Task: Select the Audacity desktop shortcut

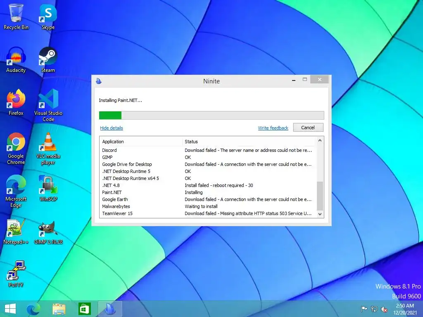Action: coord(16,59)
